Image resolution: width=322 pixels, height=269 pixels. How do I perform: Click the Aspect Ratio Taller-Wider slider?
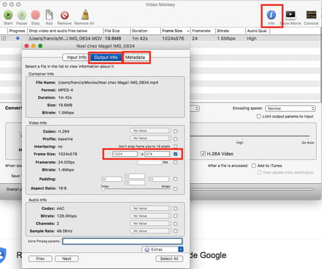coord(136,189)
